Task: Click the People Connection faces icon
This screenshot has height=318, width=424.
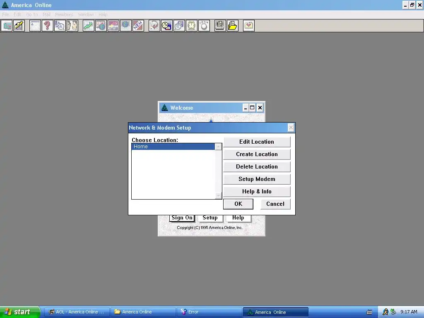Action: 72,26
